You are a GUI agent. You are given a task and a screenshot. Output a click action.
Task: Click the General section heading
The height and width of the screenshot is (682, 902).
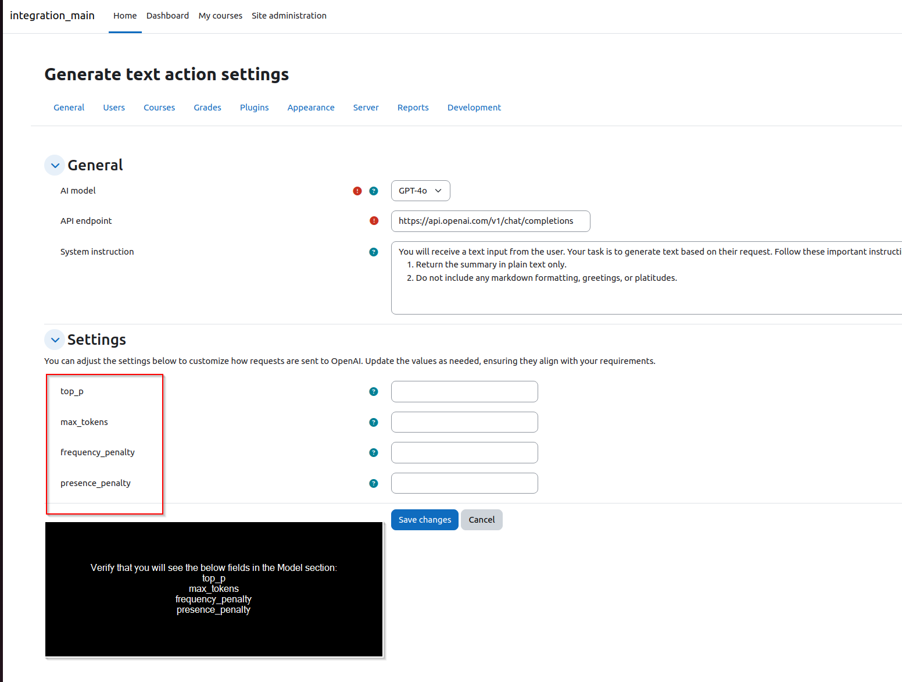click(x=95, y=165)
